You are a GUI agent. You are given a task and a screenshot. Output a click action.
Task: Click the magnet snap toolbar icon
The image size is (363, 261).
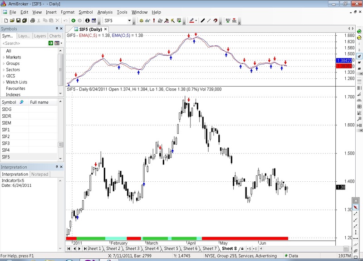(215, 20)
